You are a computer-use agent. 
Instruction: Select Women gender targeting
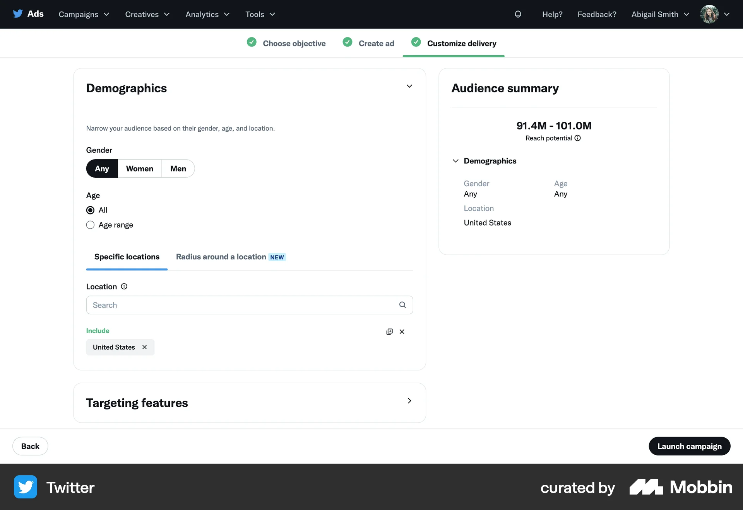tap(139, 168)
